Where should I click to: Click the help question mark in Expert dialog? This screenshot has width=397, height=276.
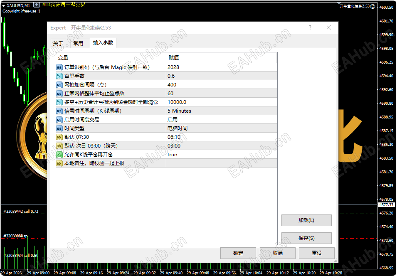click(310, 27)
